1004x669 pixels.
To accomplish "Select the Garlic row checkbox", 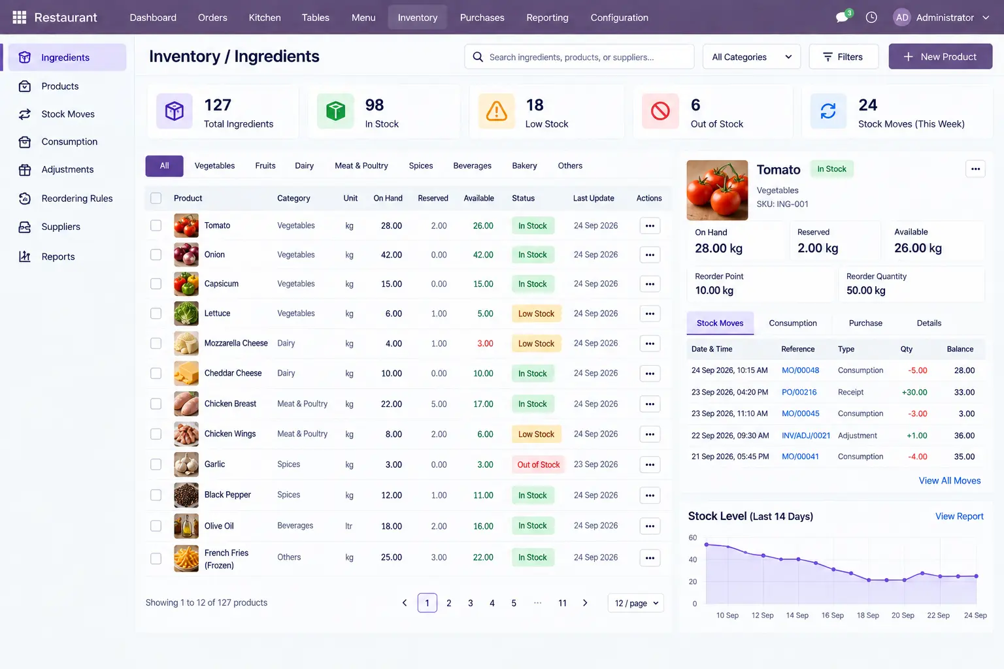I will pos(156,465).
